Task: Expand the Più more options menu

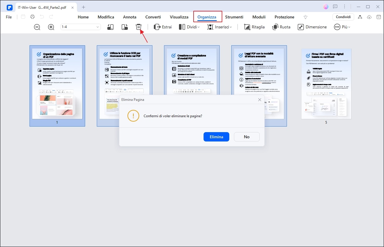Action: 342,27
